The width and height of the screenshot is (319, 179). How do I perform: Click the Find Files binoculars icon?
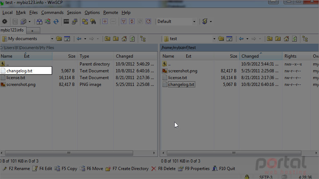coord(93,21)
